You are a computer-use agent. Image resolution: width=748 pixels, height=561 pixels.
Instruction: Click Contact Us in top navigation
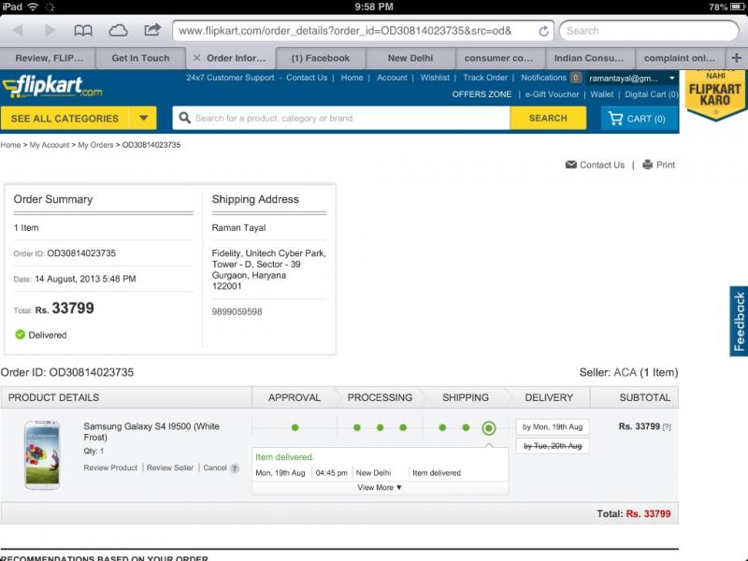[x=307, y=78]
